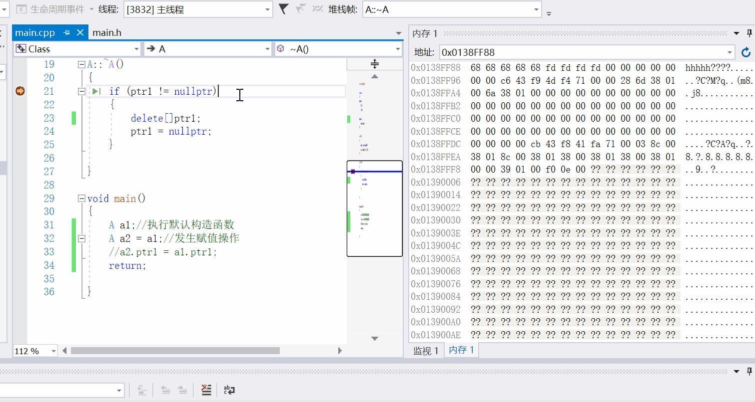Click the arrow icon beside type A
The width and height of the screenshot is (755, 402).
(x=150, y=49)
